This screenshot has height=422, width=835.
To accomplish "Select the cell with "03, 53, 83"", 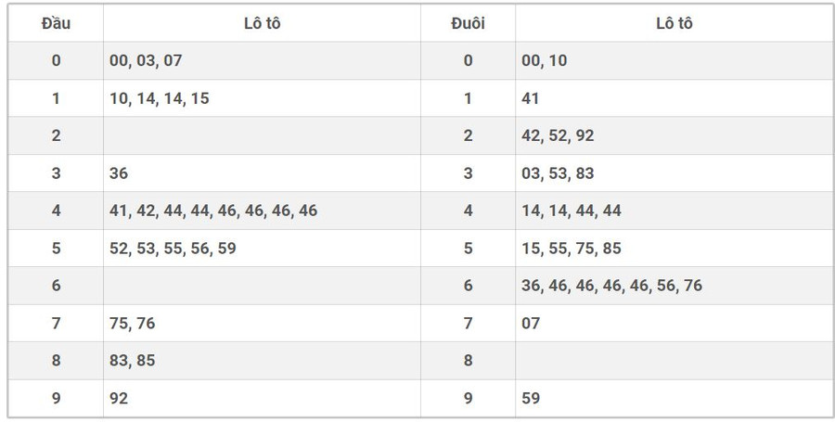I will [x=558, y=173].
